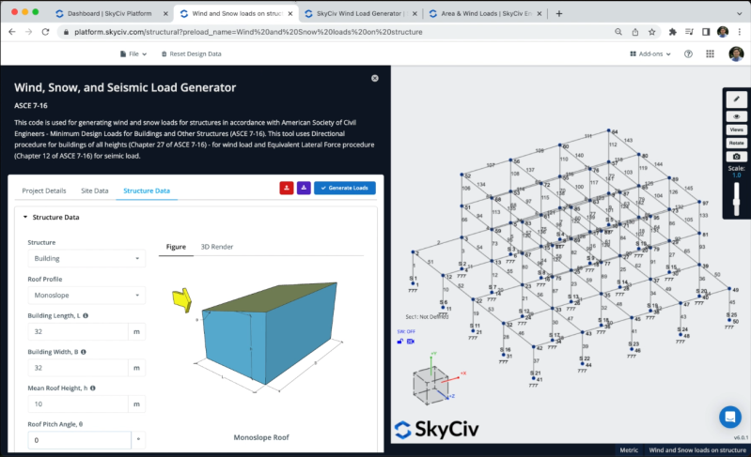Open a new browser tab
751x457 pixels.
(x=559, y=13)
